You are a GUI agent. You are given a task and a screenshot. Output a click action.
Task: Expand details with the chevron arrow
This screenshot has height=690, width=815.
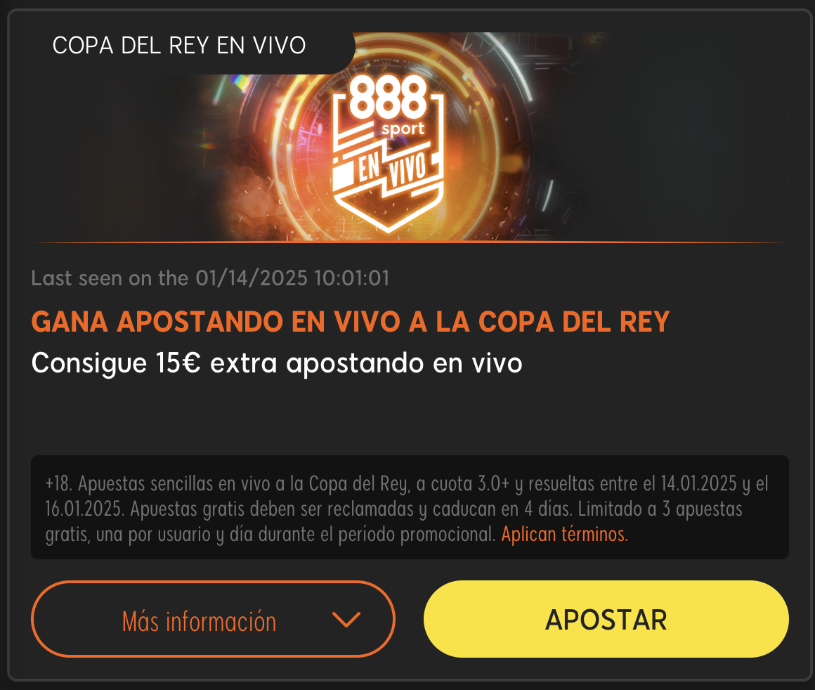pos(346,619)
